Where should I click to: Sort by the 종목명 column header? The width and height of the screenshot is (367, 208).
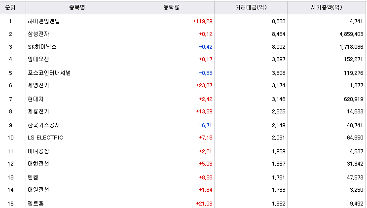tap(77, 7)
